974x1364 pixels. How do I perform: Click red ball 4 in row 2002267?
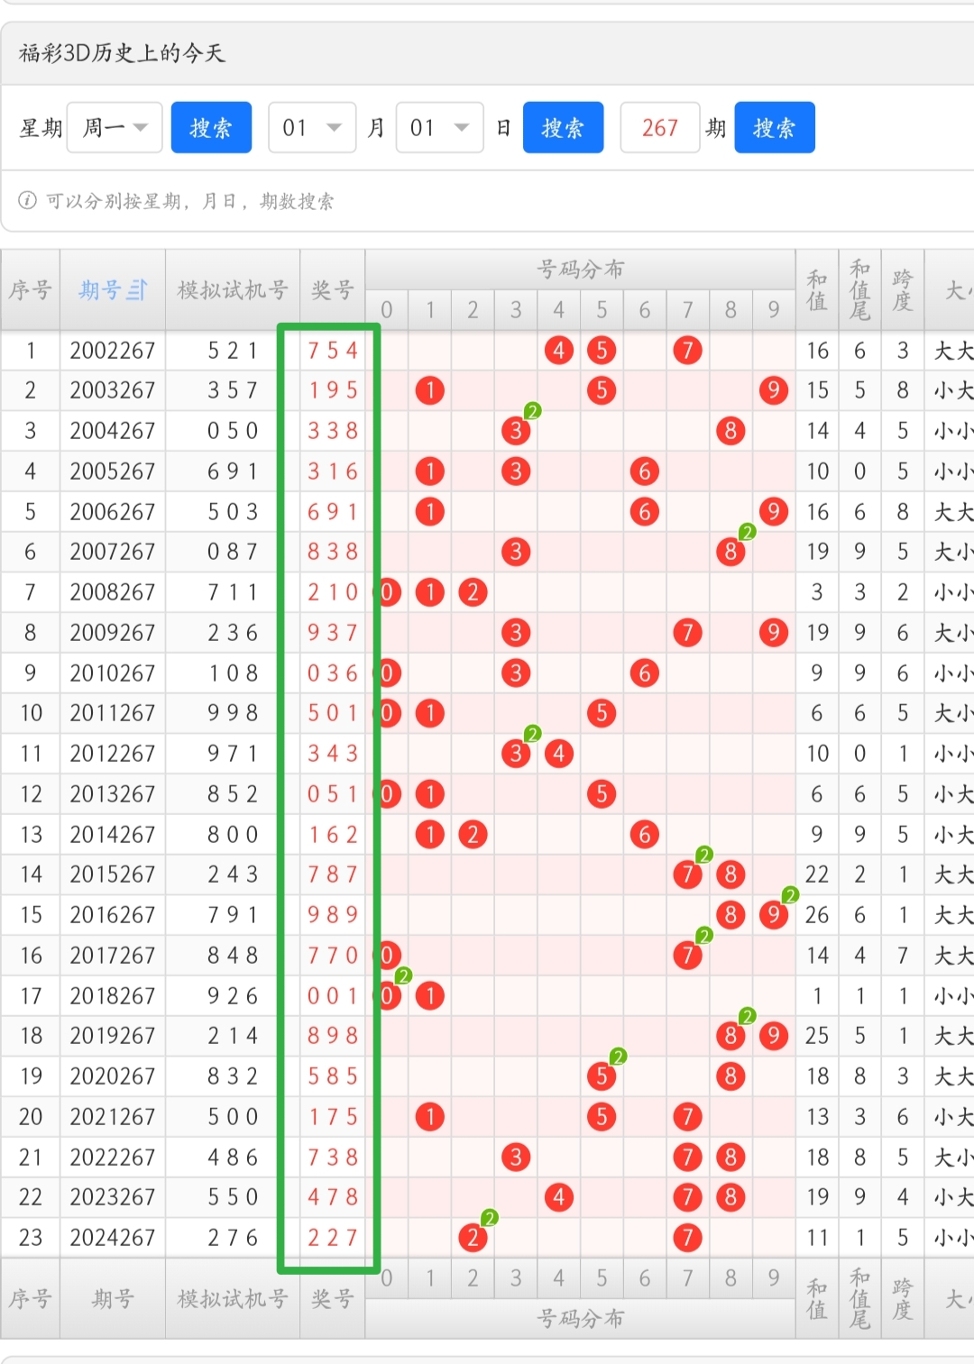click(x=559, y=350)
